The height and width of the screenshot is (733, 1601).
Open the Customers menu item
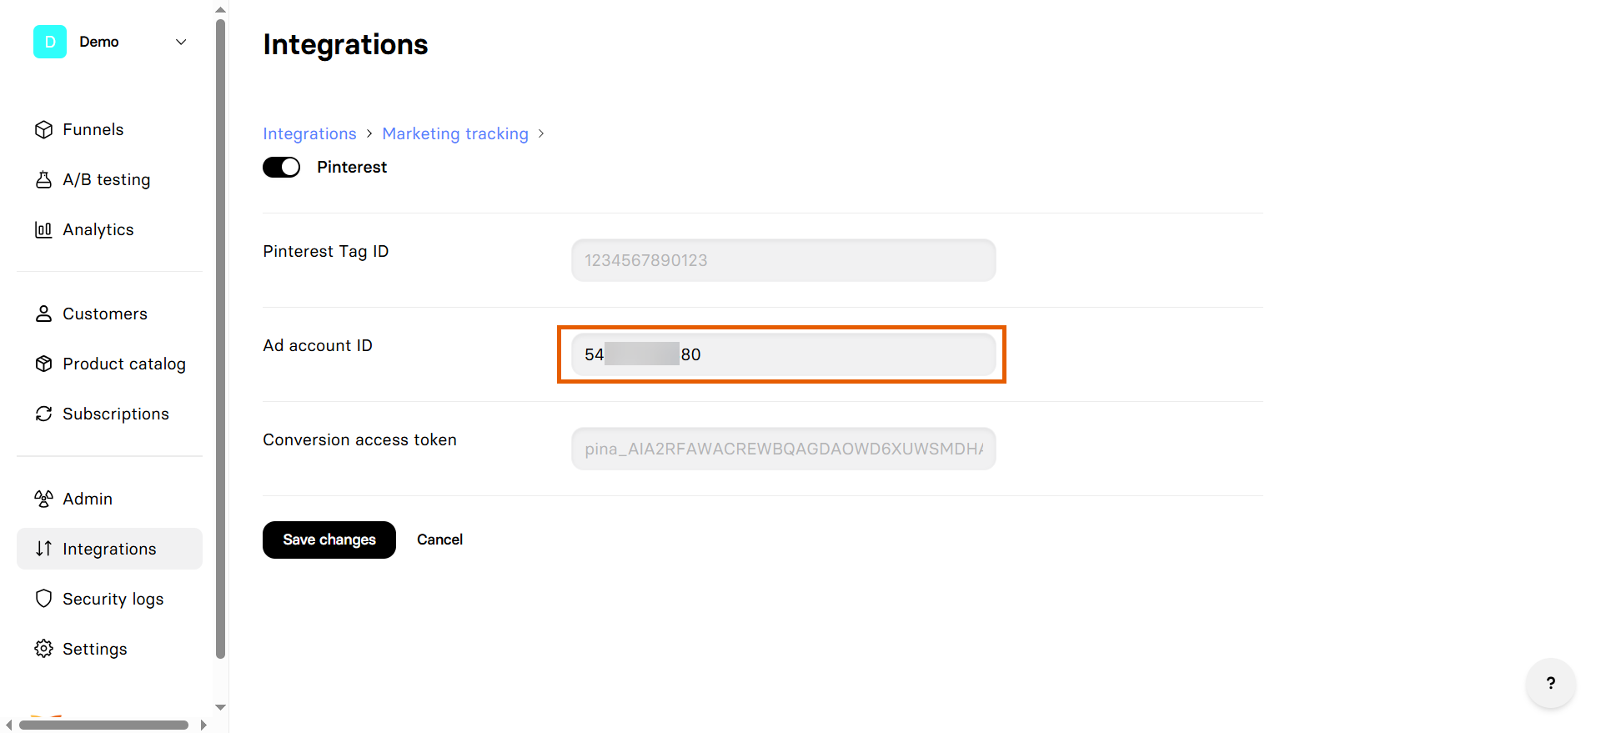[x=109, y=314]
